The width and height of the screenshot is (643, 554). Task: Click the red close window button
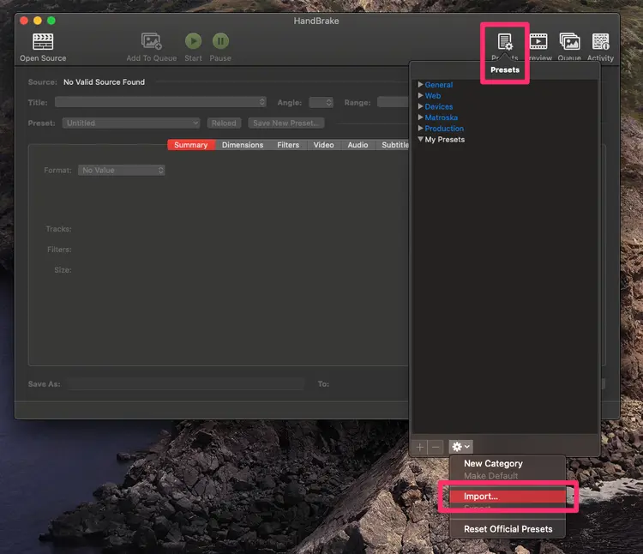point(24,21)
